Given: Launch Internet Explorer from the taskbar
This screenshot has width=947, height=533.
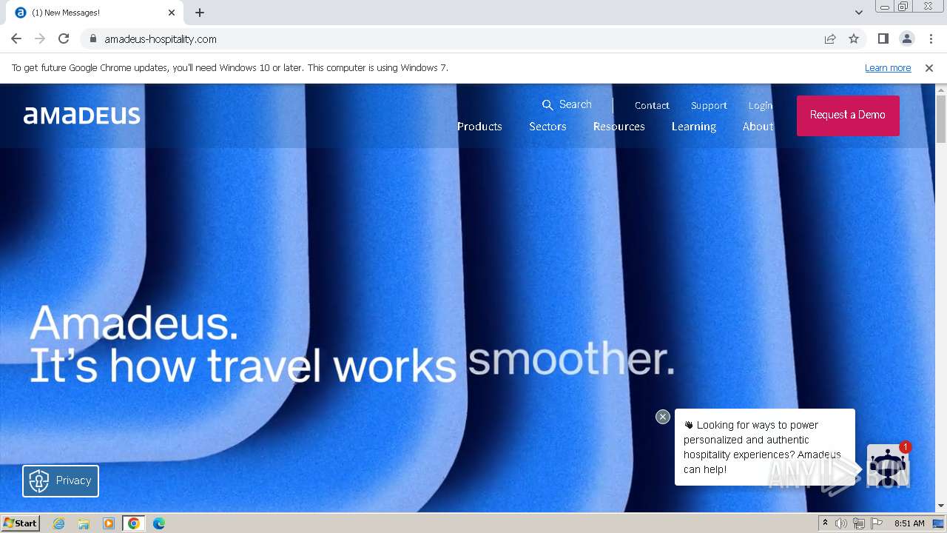Looking at the screenshot, I should pos(58,523).
